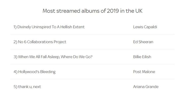Click the word 'UK' in the heading

139,11
